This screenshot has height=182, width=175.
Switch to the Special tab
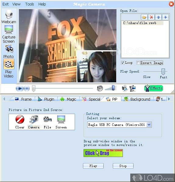point(91,99)
